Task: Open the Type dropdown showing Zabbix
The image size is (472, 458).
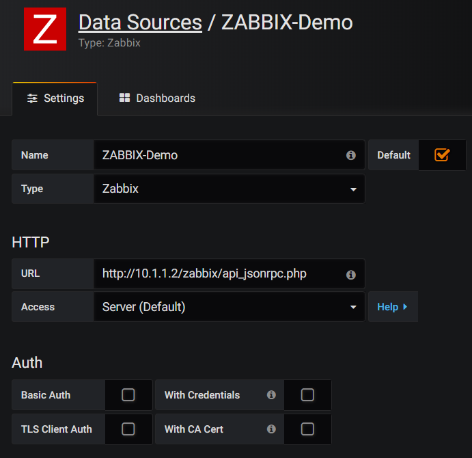Action: pos(229,189)
